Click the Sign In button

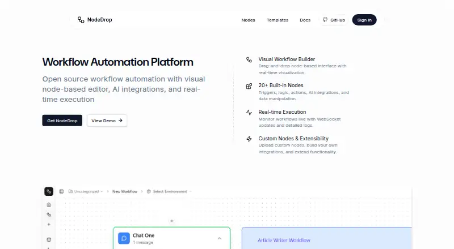364,20
